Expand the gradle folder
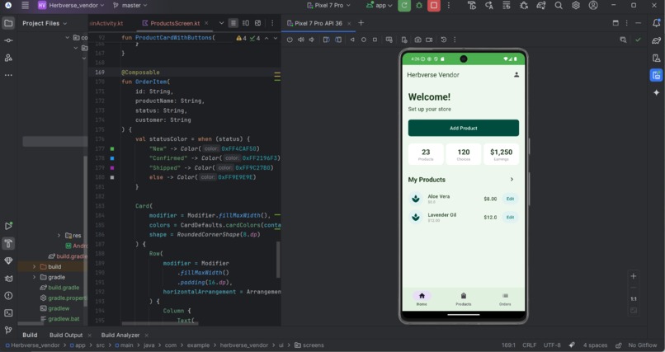Screen dimensions: 665x352 [x=34, y=277]
